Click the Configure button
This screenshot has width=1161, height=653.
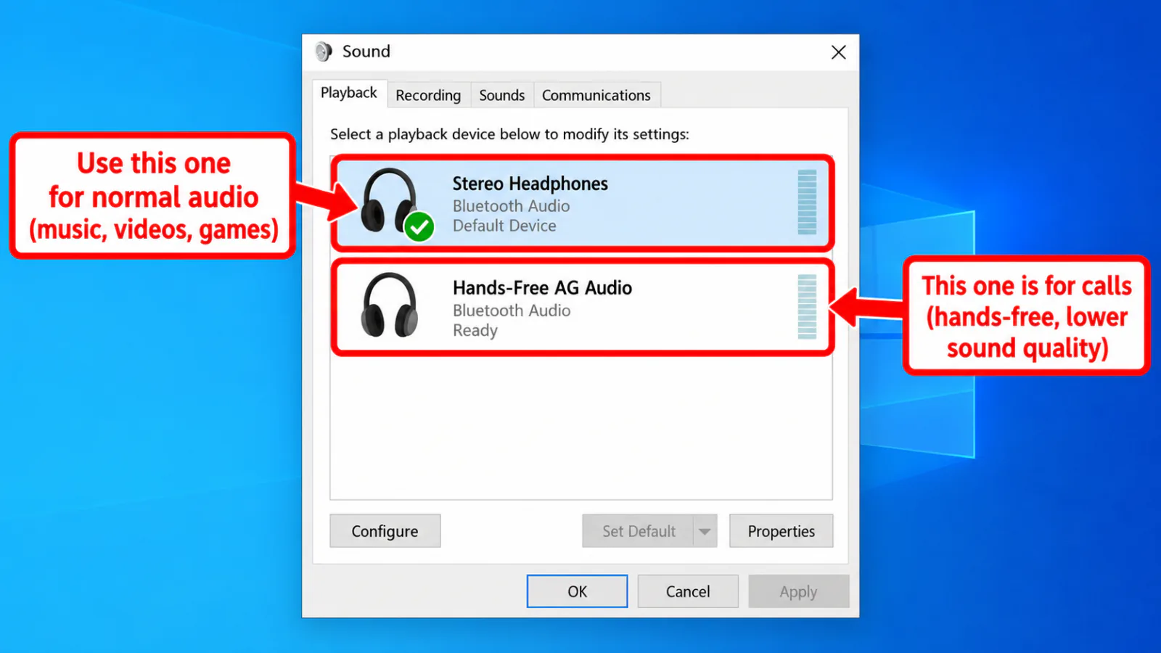385,531
